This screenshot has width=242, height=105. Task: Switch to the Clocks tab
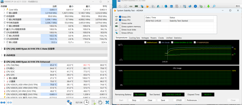click(161, 38)
